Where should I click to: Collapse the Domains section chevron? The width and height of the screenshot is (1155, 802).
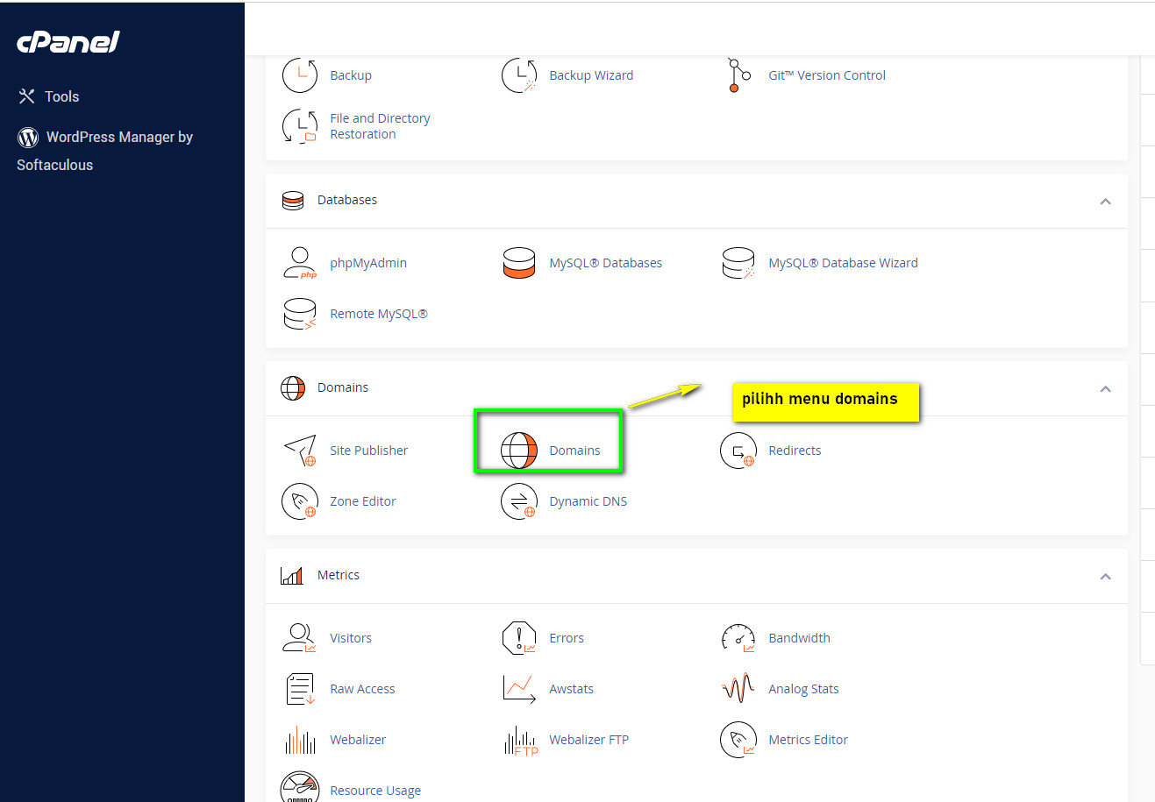[1105, 389]
